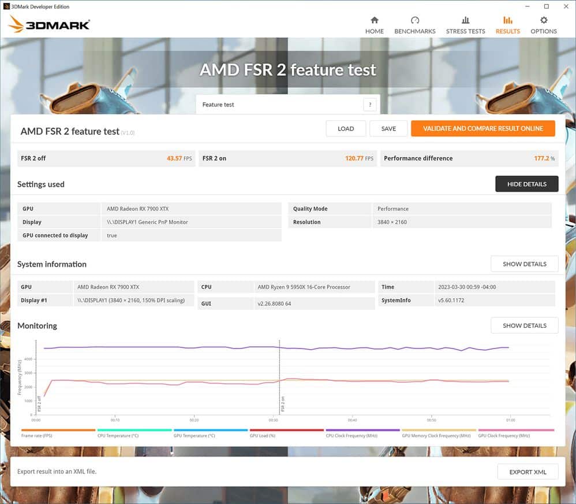Toggle Frame rate (FPS) legend color
The height and width of the screenshot is (504, 576).
click(58, 430)
